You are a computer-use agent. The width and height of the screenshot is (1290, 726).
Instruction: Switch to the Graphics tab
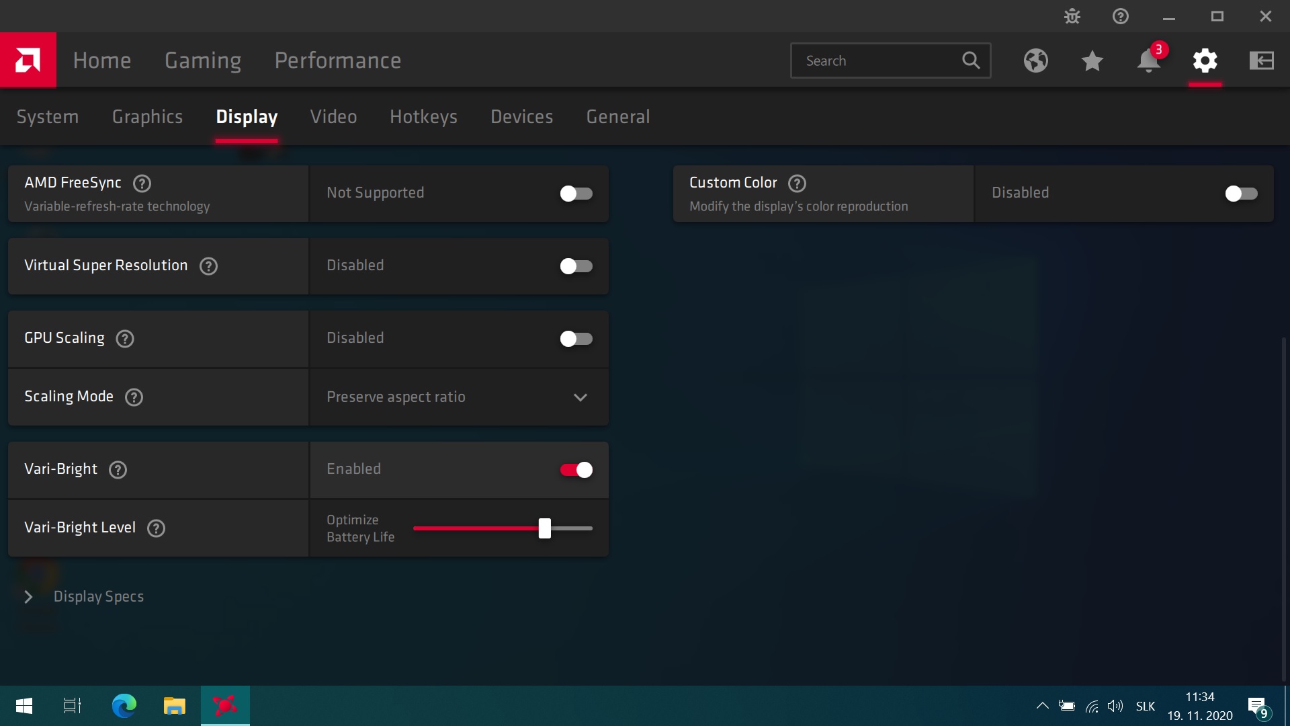point(147,117)
